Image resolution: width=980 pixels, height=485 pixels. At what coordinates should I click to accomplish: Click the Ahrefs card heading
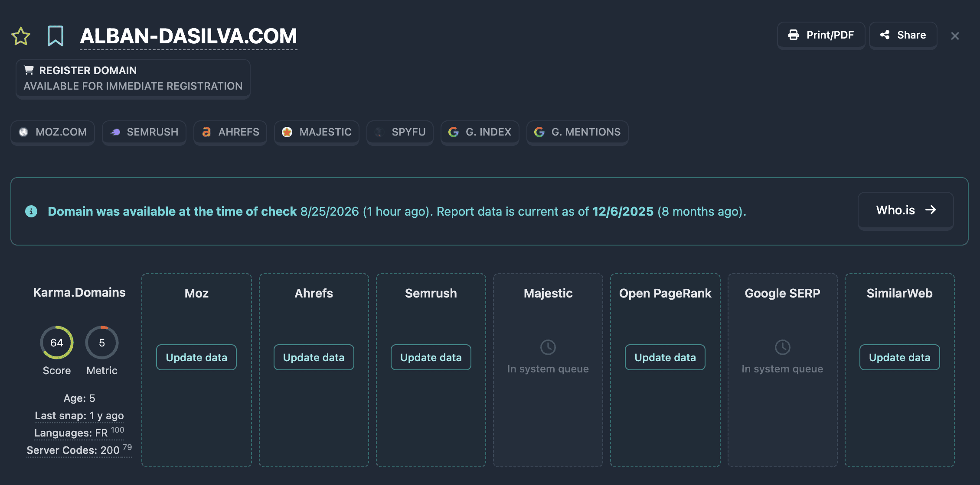pyautogui.click(x=314, y=294)
